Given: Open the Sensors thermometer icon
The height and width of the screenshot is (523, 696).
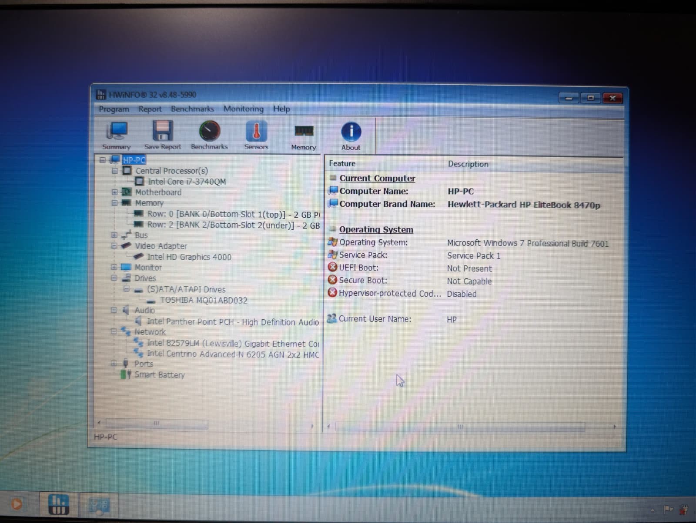Looking at the screenshot, I should tap(256, 136).
